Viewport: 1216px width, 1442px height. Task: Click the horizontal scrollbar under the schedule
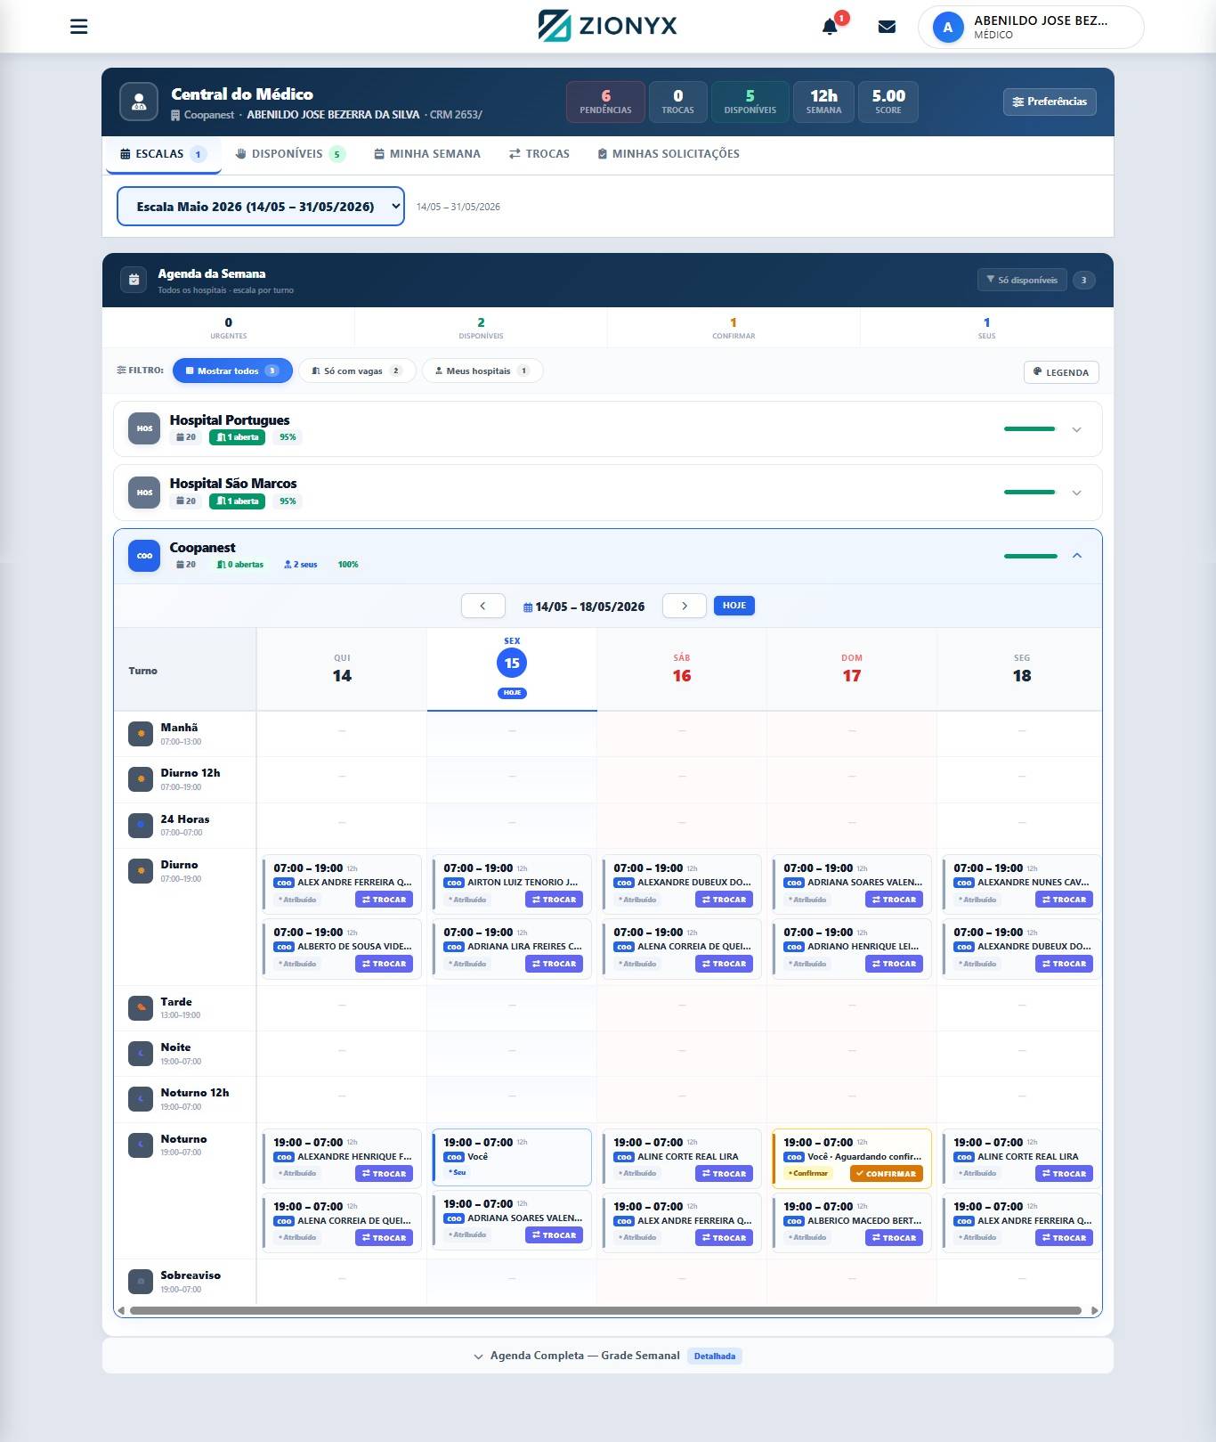605,1311
